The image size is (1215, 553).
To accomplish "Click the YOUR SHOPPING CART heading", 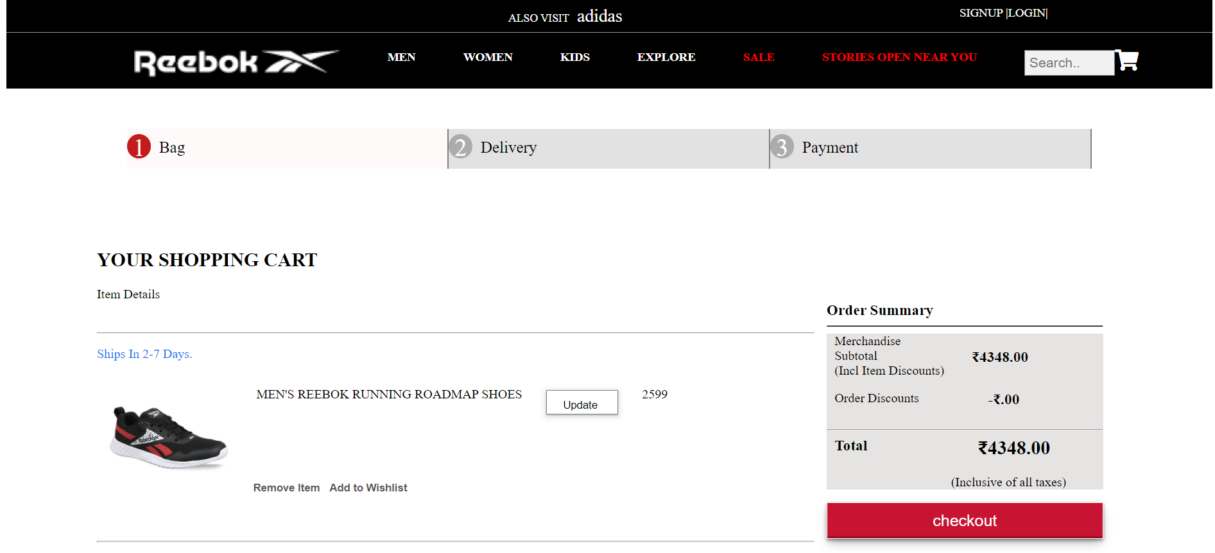I will 207,260.
